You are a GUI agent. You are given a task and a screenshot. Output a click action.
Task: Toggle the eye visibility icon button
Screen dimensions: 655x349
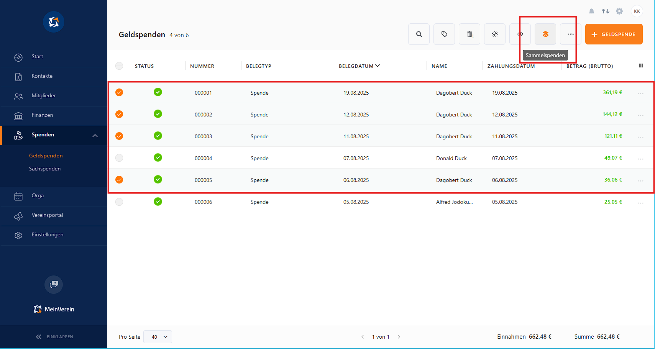[x=520, y=34]
